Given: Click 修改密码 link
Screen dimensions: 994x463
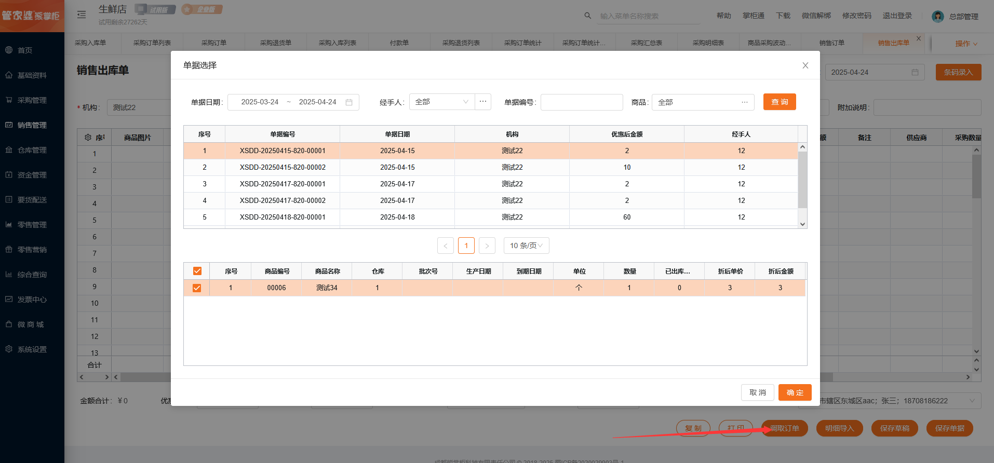Looking at the screenshot, I should (857, 16).
